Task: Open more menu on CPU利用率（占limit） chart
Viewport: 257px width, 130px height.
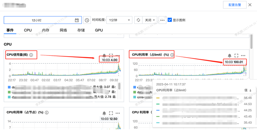Action: pos(243,55)
